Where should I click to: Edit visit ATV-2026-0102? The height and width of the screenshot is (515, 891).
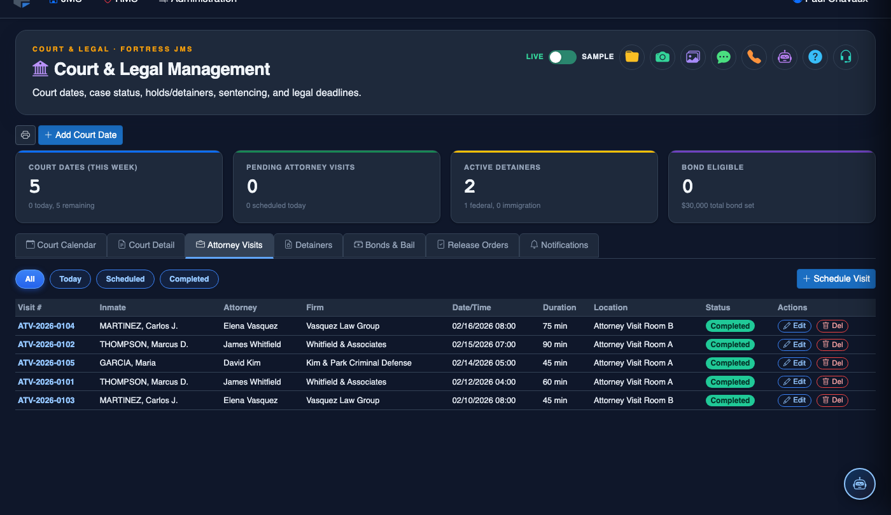[x=794, y=345]
